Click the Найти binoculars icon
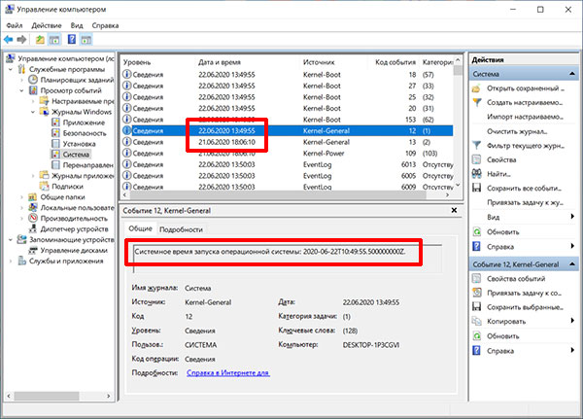583x419 pixels. (477, 173)
